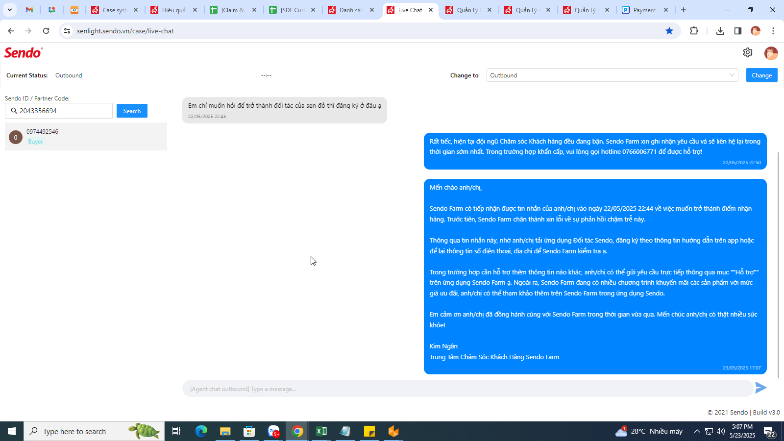
Task: Select buyer 0974492546 conversation
Action: (86, 137)
